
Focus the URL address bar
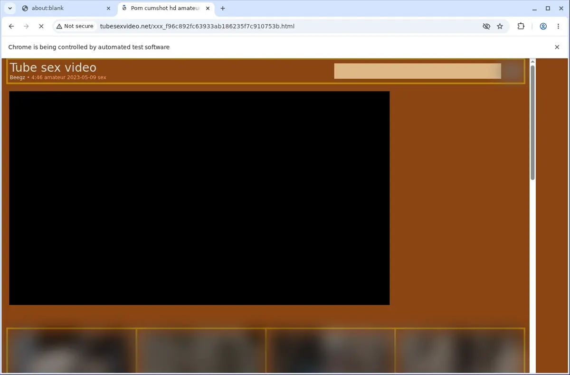click(x=197, y=26)
